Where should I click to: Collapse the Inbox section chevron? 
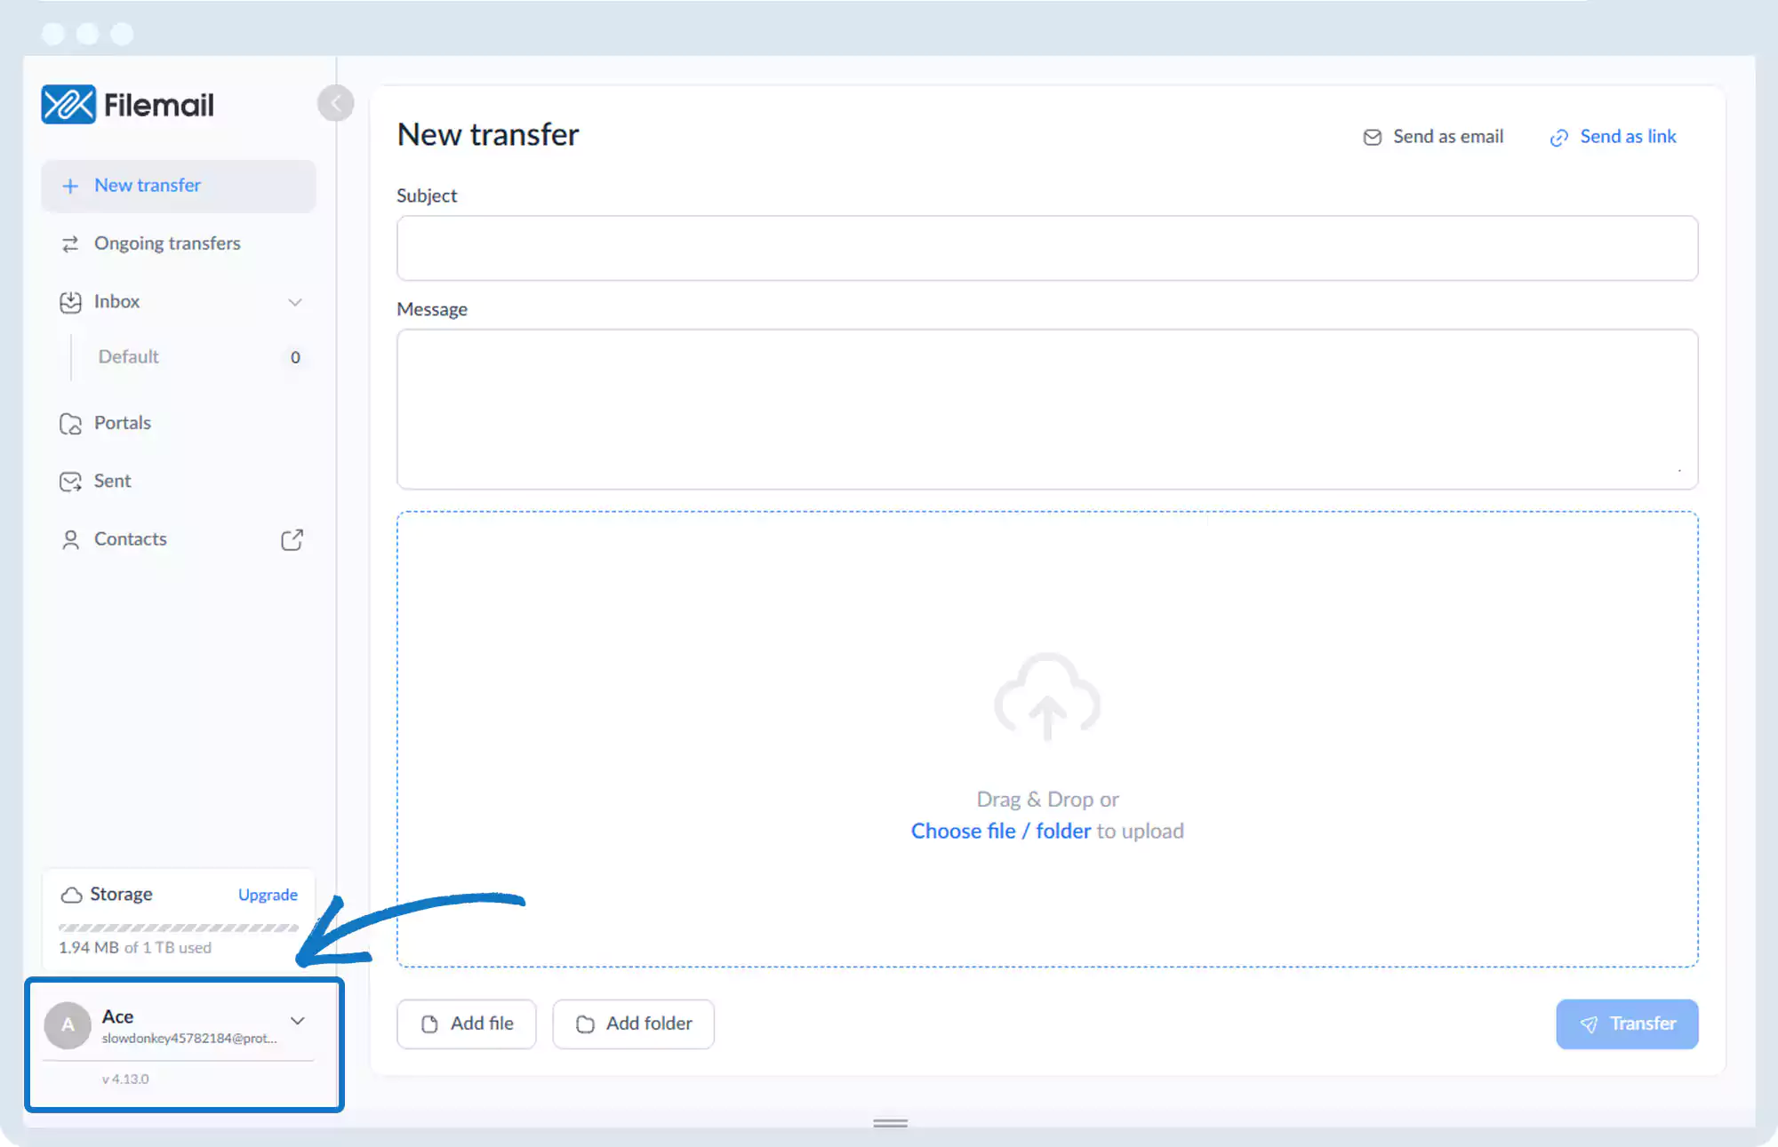click(x=295, y=302)
